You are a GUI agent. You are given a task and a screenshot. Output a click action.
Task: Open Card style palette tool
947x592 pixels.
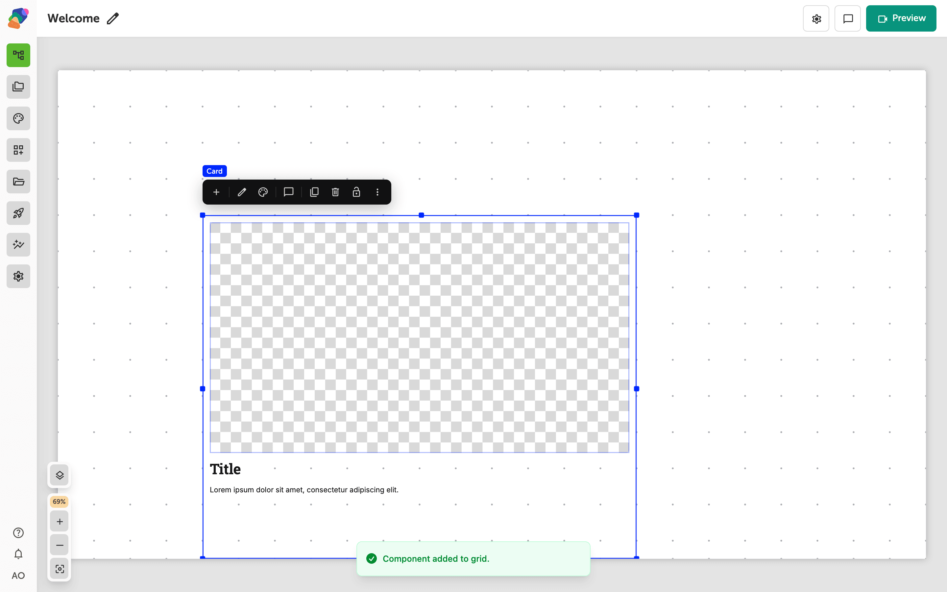click(263, 192)
